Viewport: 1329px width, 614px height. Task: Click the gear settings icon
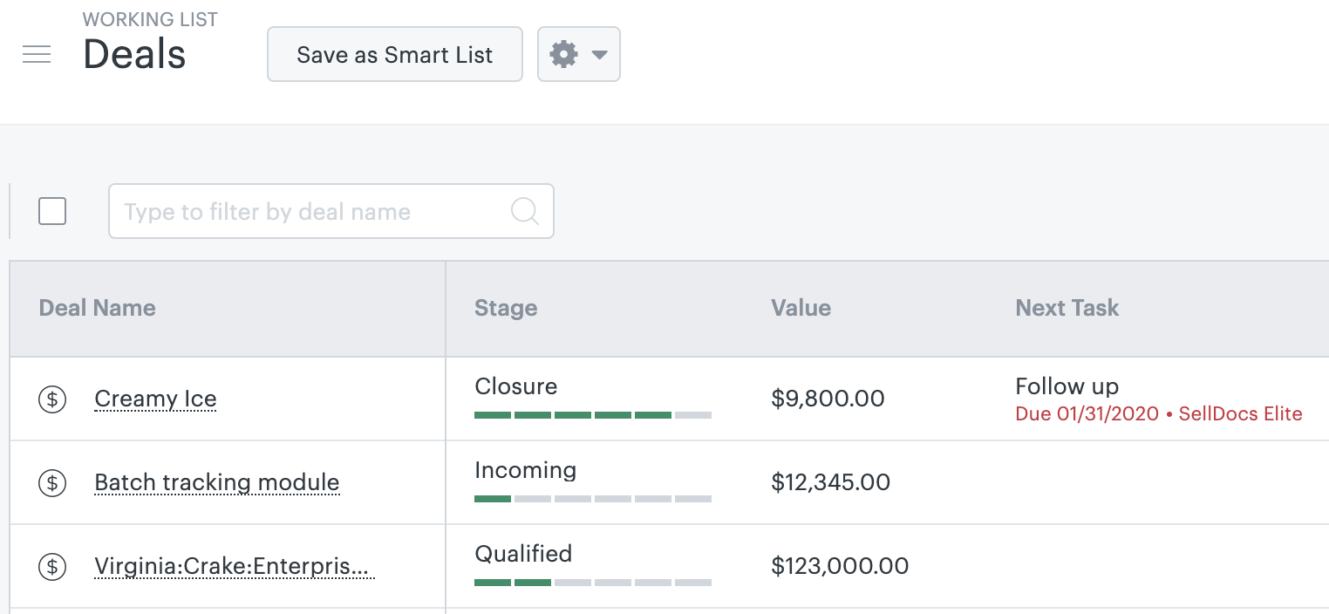click(564, 54)
